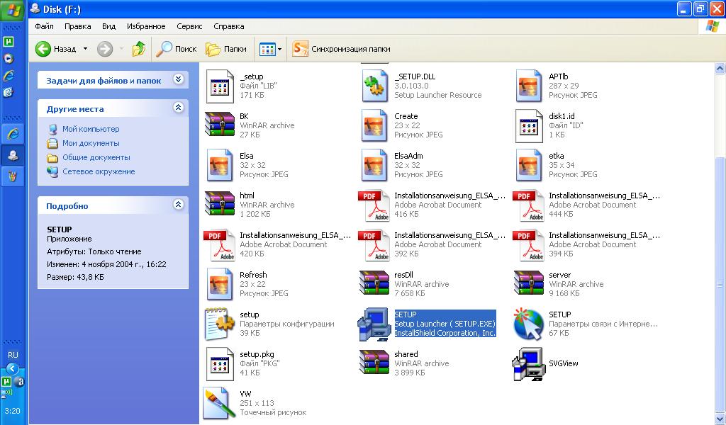Select the SETUP internet connection settings file
The width and height of the screenshot is (726, 425).
pos(528,324)
